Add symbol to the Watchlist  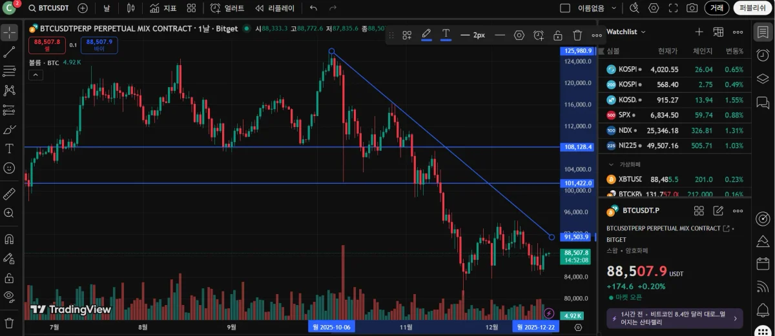[x=699, y=32]
